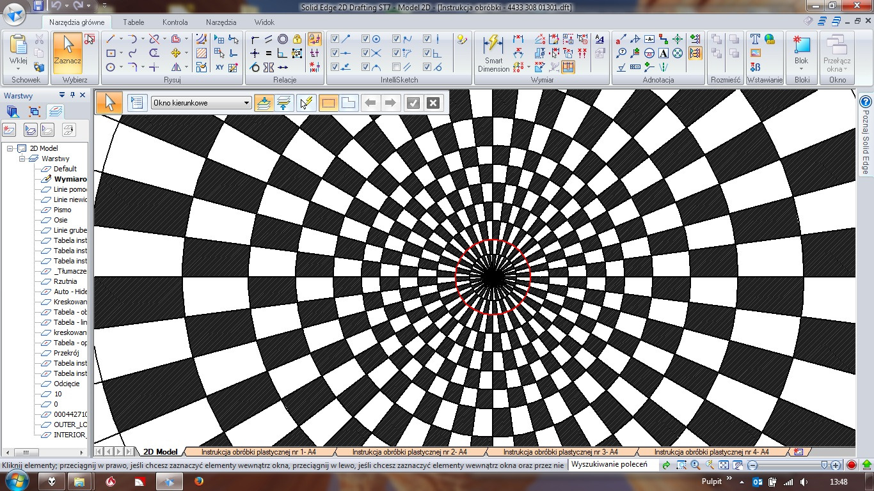Select the Pismo layer in tree
Screen dimensions: 874x491
pyautogui.click(x=62, y=210)
